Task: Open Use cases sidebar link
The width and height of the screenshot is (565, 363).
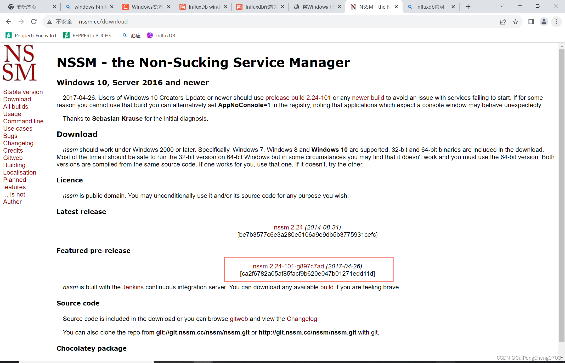Action: click(18, 129)
